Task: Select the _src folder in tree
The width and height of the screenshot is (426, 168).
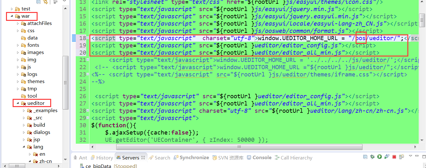Action: click(x=38, y=118)
